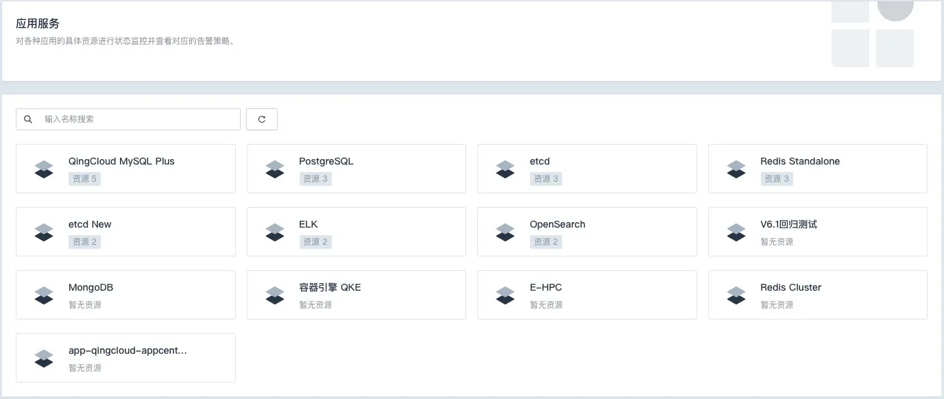Open the app-qingcloud-appcent service card
944x399 pixels.
[125, 357]
